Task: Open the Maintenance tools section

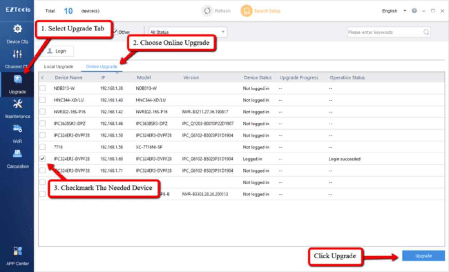Action: (x=17, y=108)
